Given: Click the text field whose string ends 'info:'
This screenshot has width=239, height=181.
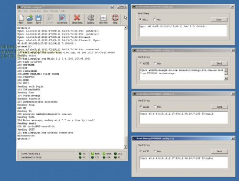Looking at the screenshot, I should [x=184, y=162].
